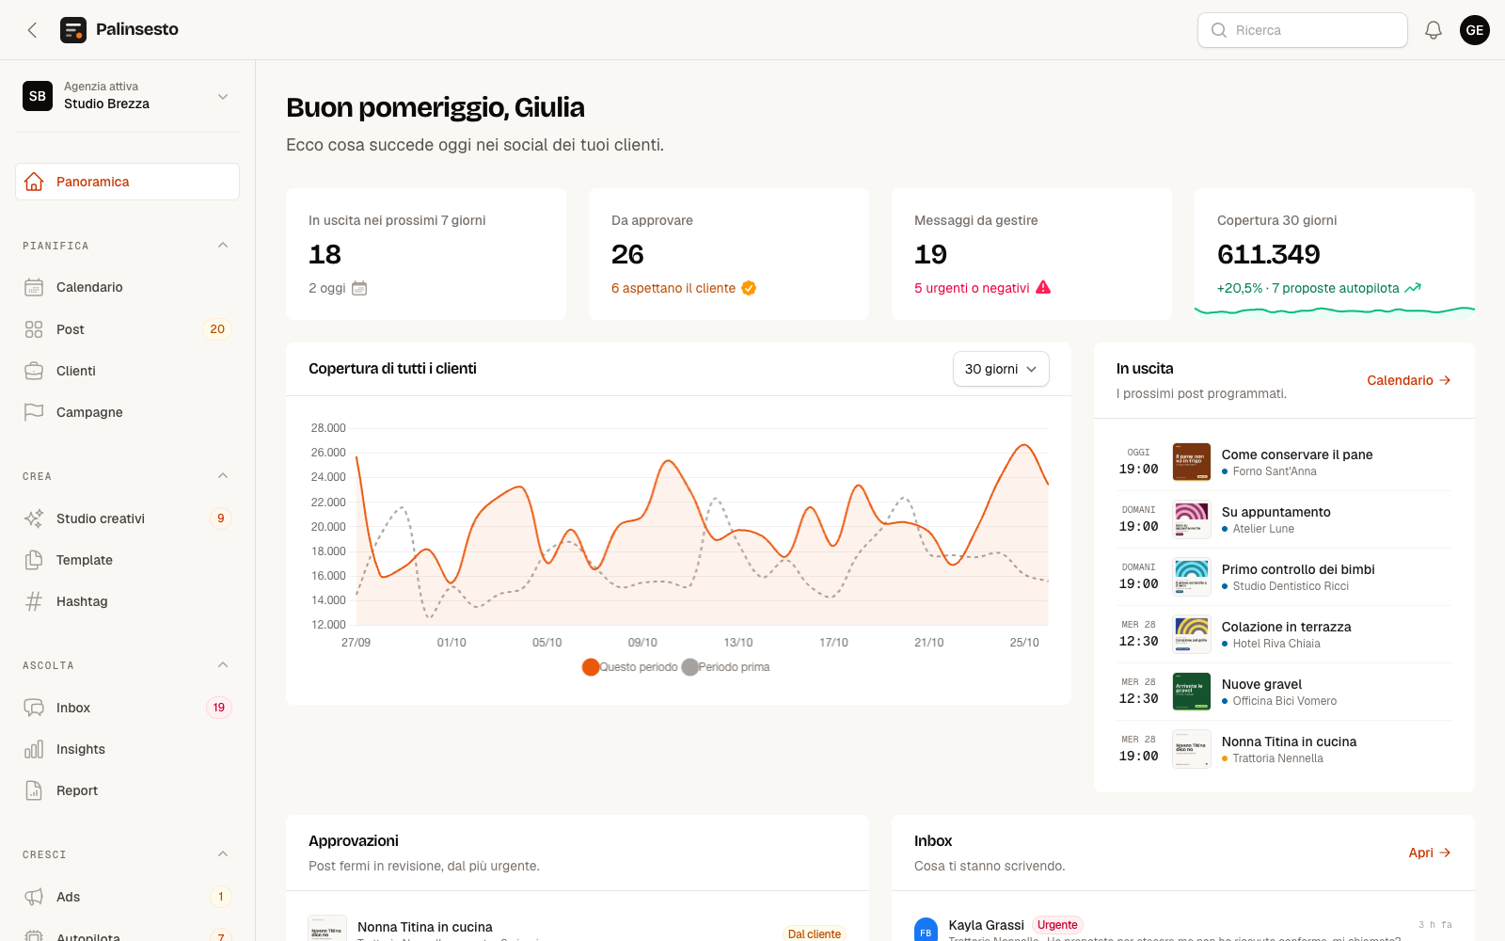1505x941 pixels.
Task: Collapse the ASCOLTA section
Action: point(223,665)
